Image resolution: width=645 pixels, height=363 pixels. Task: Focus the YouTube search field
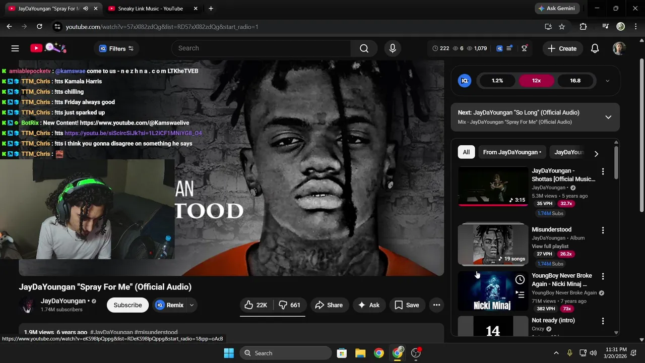click(x=261, y=48)
